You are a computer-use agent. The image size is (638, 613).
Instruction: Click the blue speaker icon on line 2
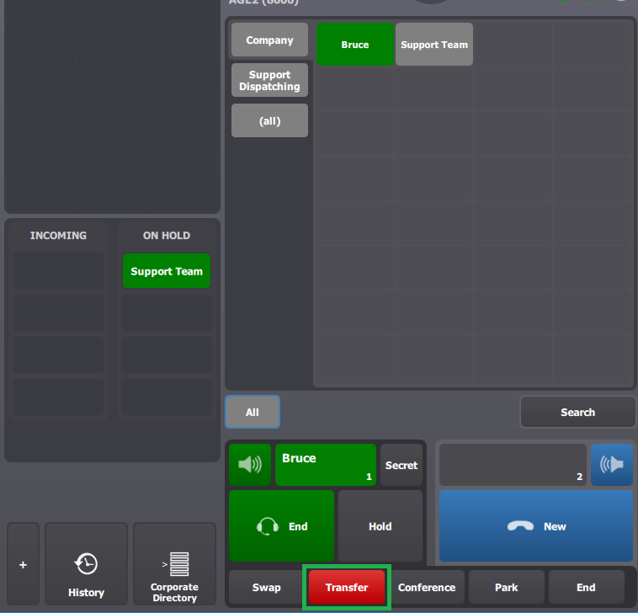[612, 465]
